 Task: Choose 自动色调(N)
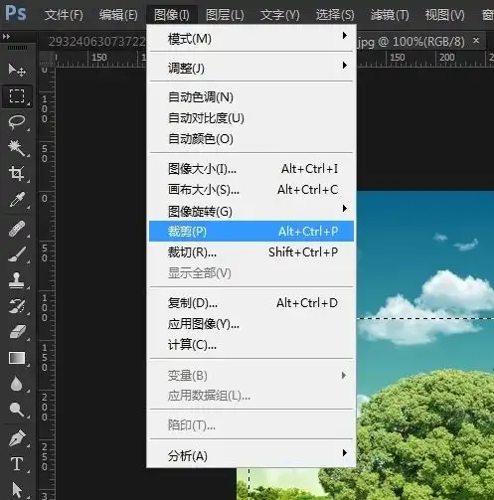251,97
